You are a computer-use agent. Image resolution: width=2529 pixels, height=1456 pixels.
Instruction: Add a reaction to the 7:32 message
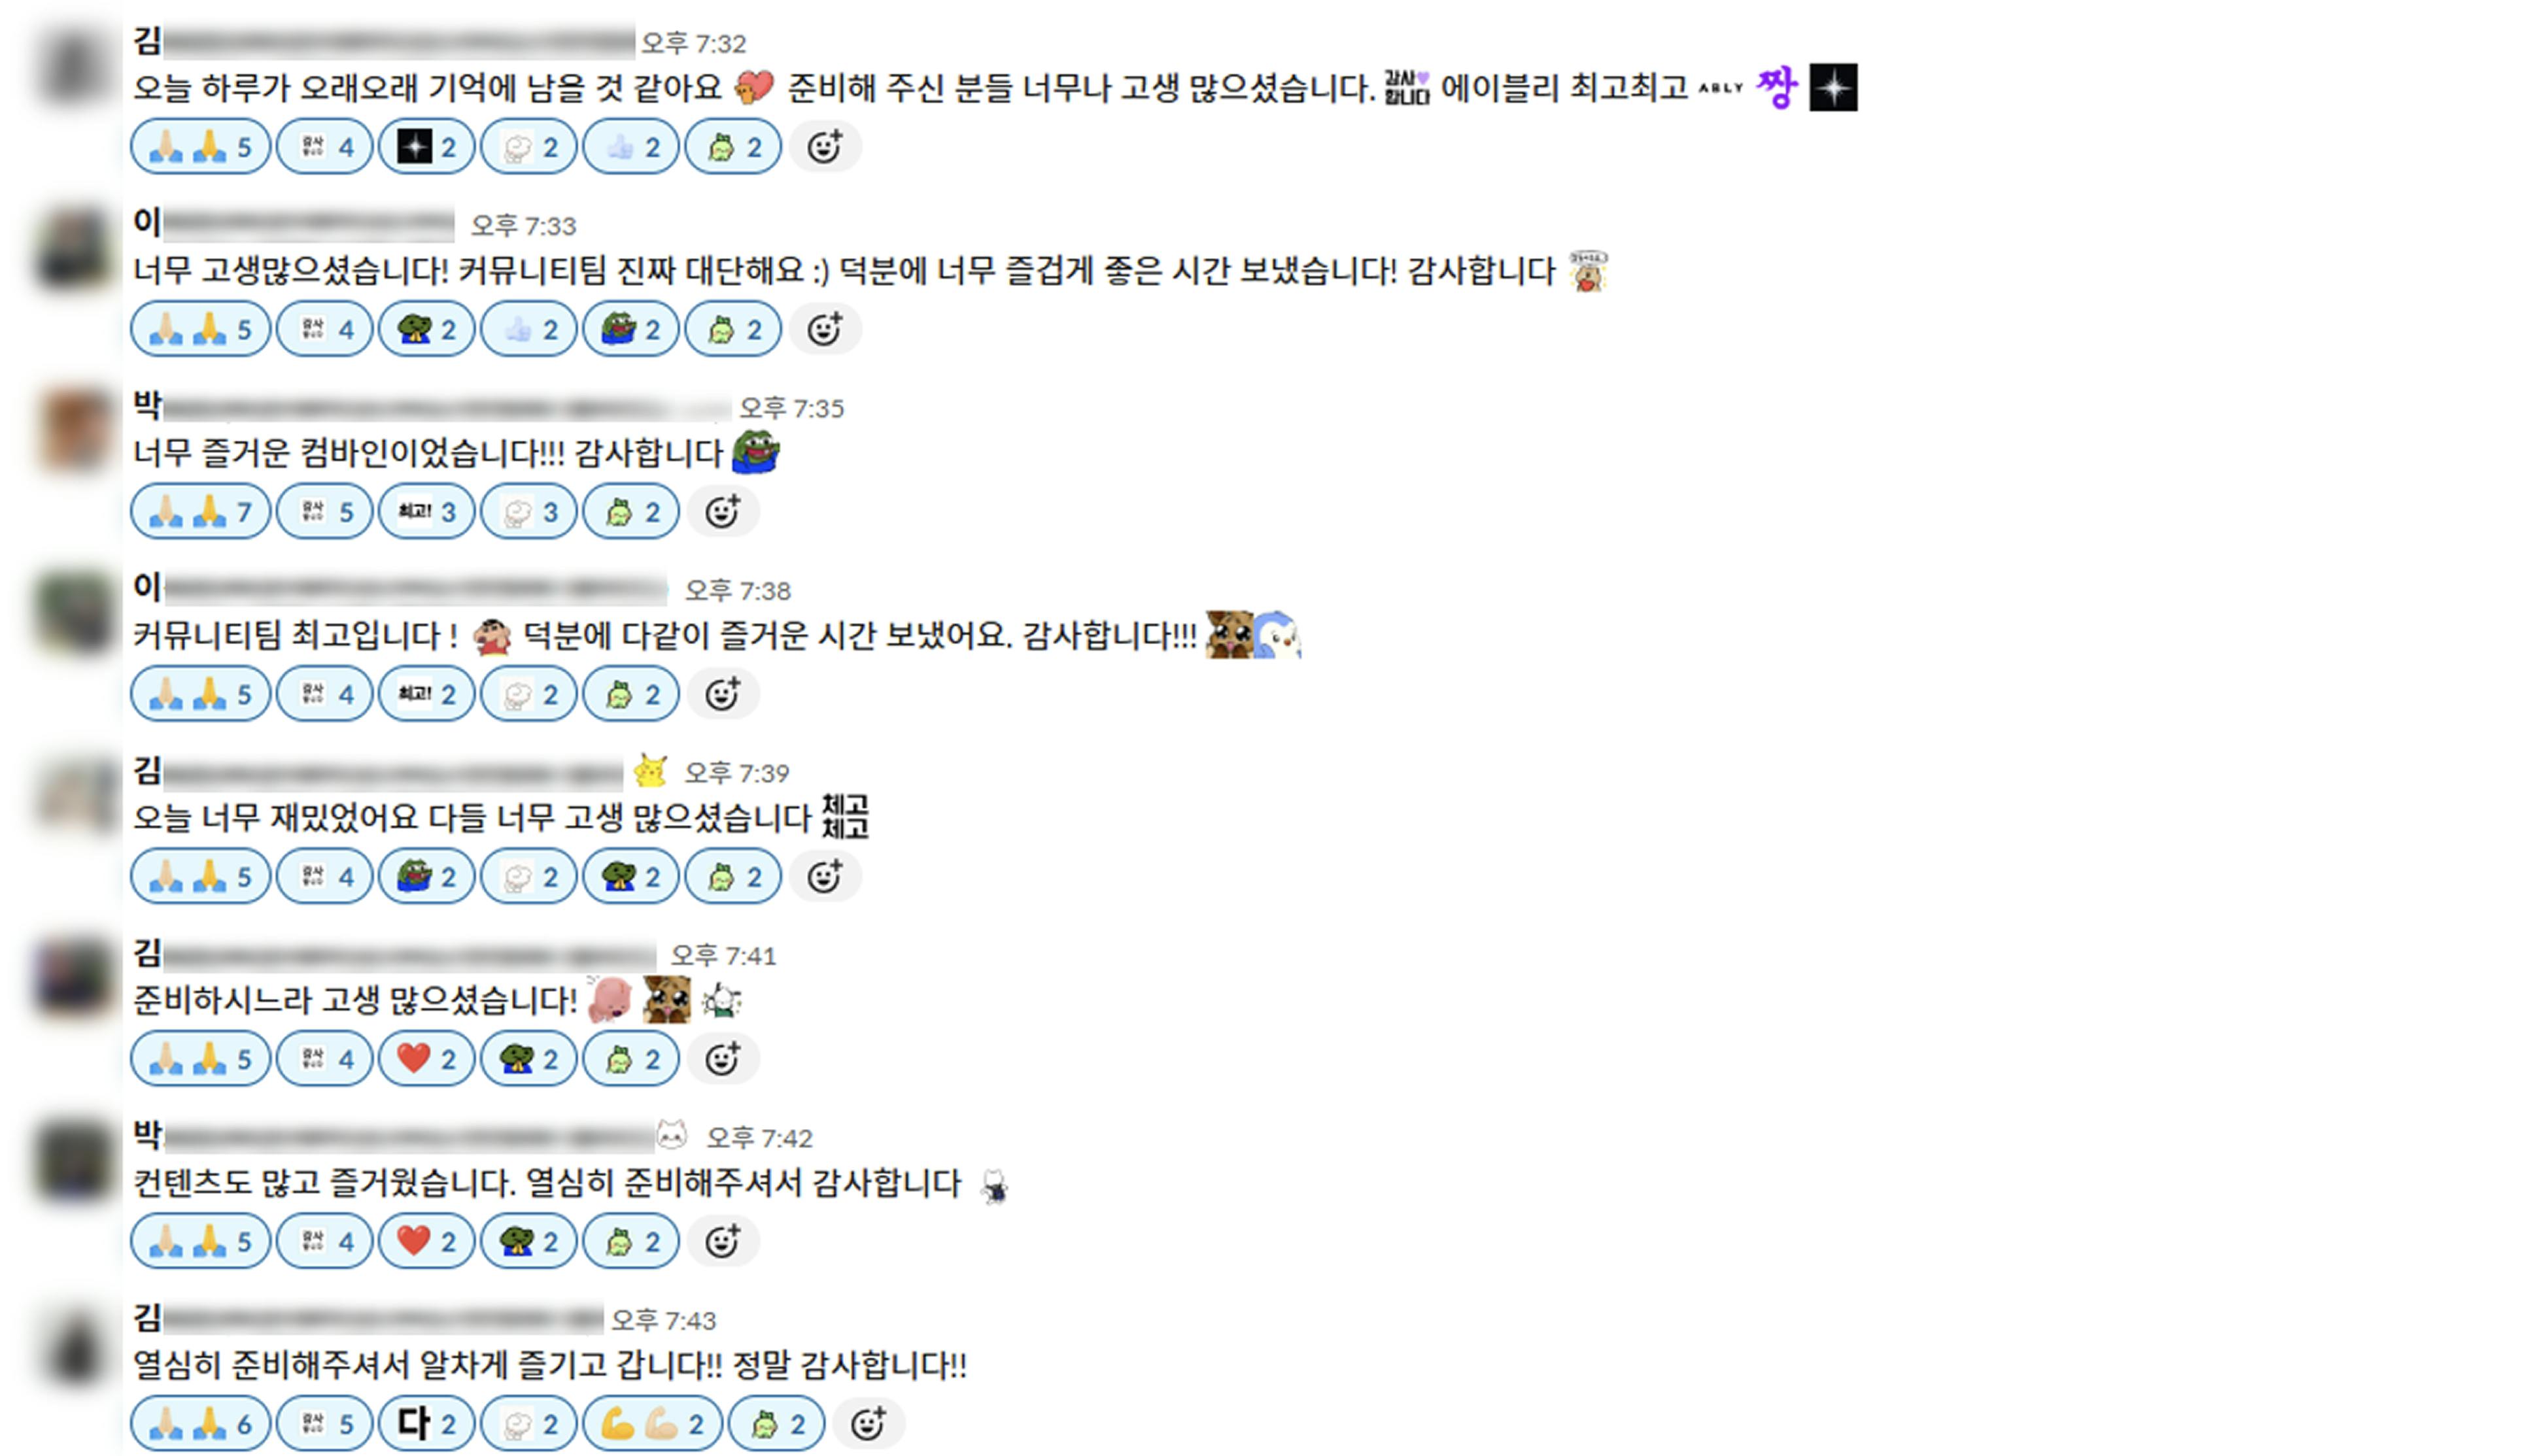tap(824, 147)
